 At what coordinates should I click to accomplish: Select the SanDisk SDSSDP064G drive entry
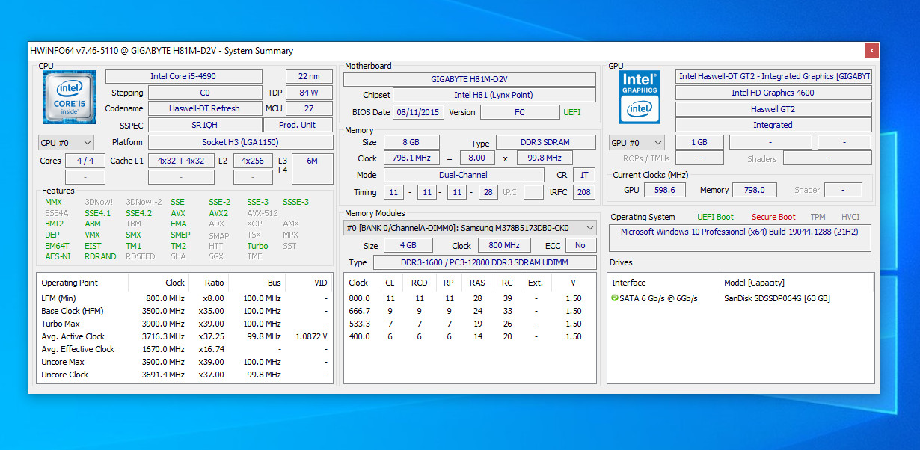(x=776, y=298)
